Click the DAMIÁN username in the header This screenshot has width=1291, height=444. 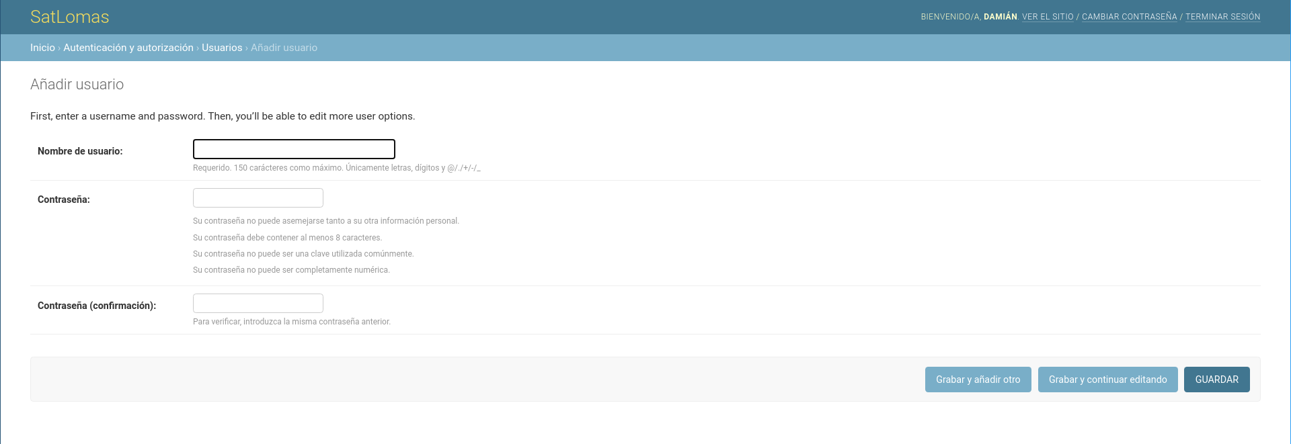coord(1000,17)
